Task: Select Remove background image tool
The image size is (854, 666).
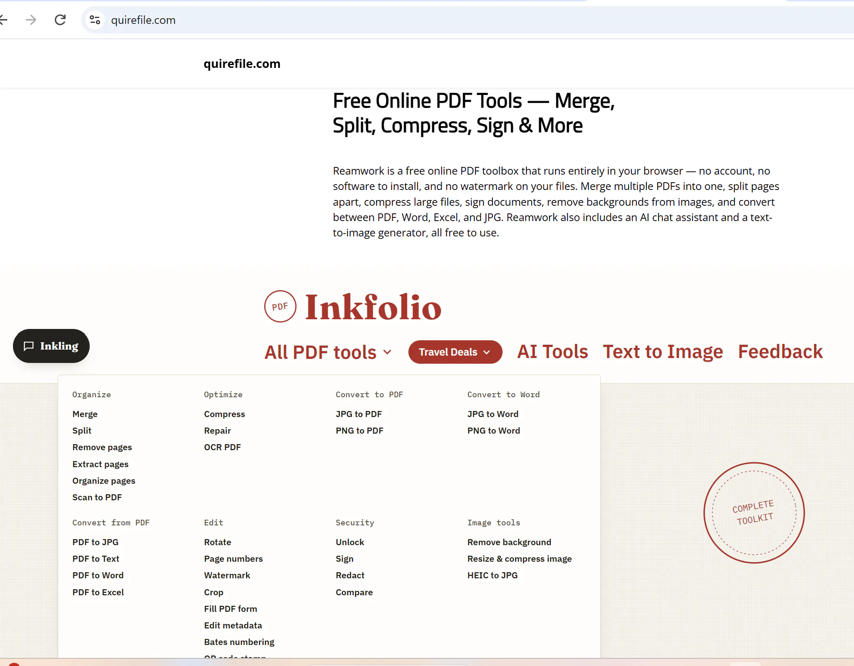Action: click(x=509, y=542)
